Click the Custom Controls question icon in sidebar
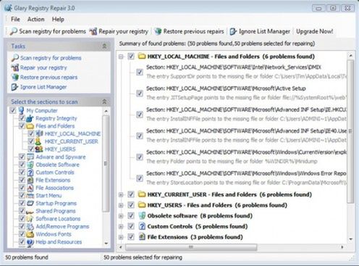 click(30, 173)
